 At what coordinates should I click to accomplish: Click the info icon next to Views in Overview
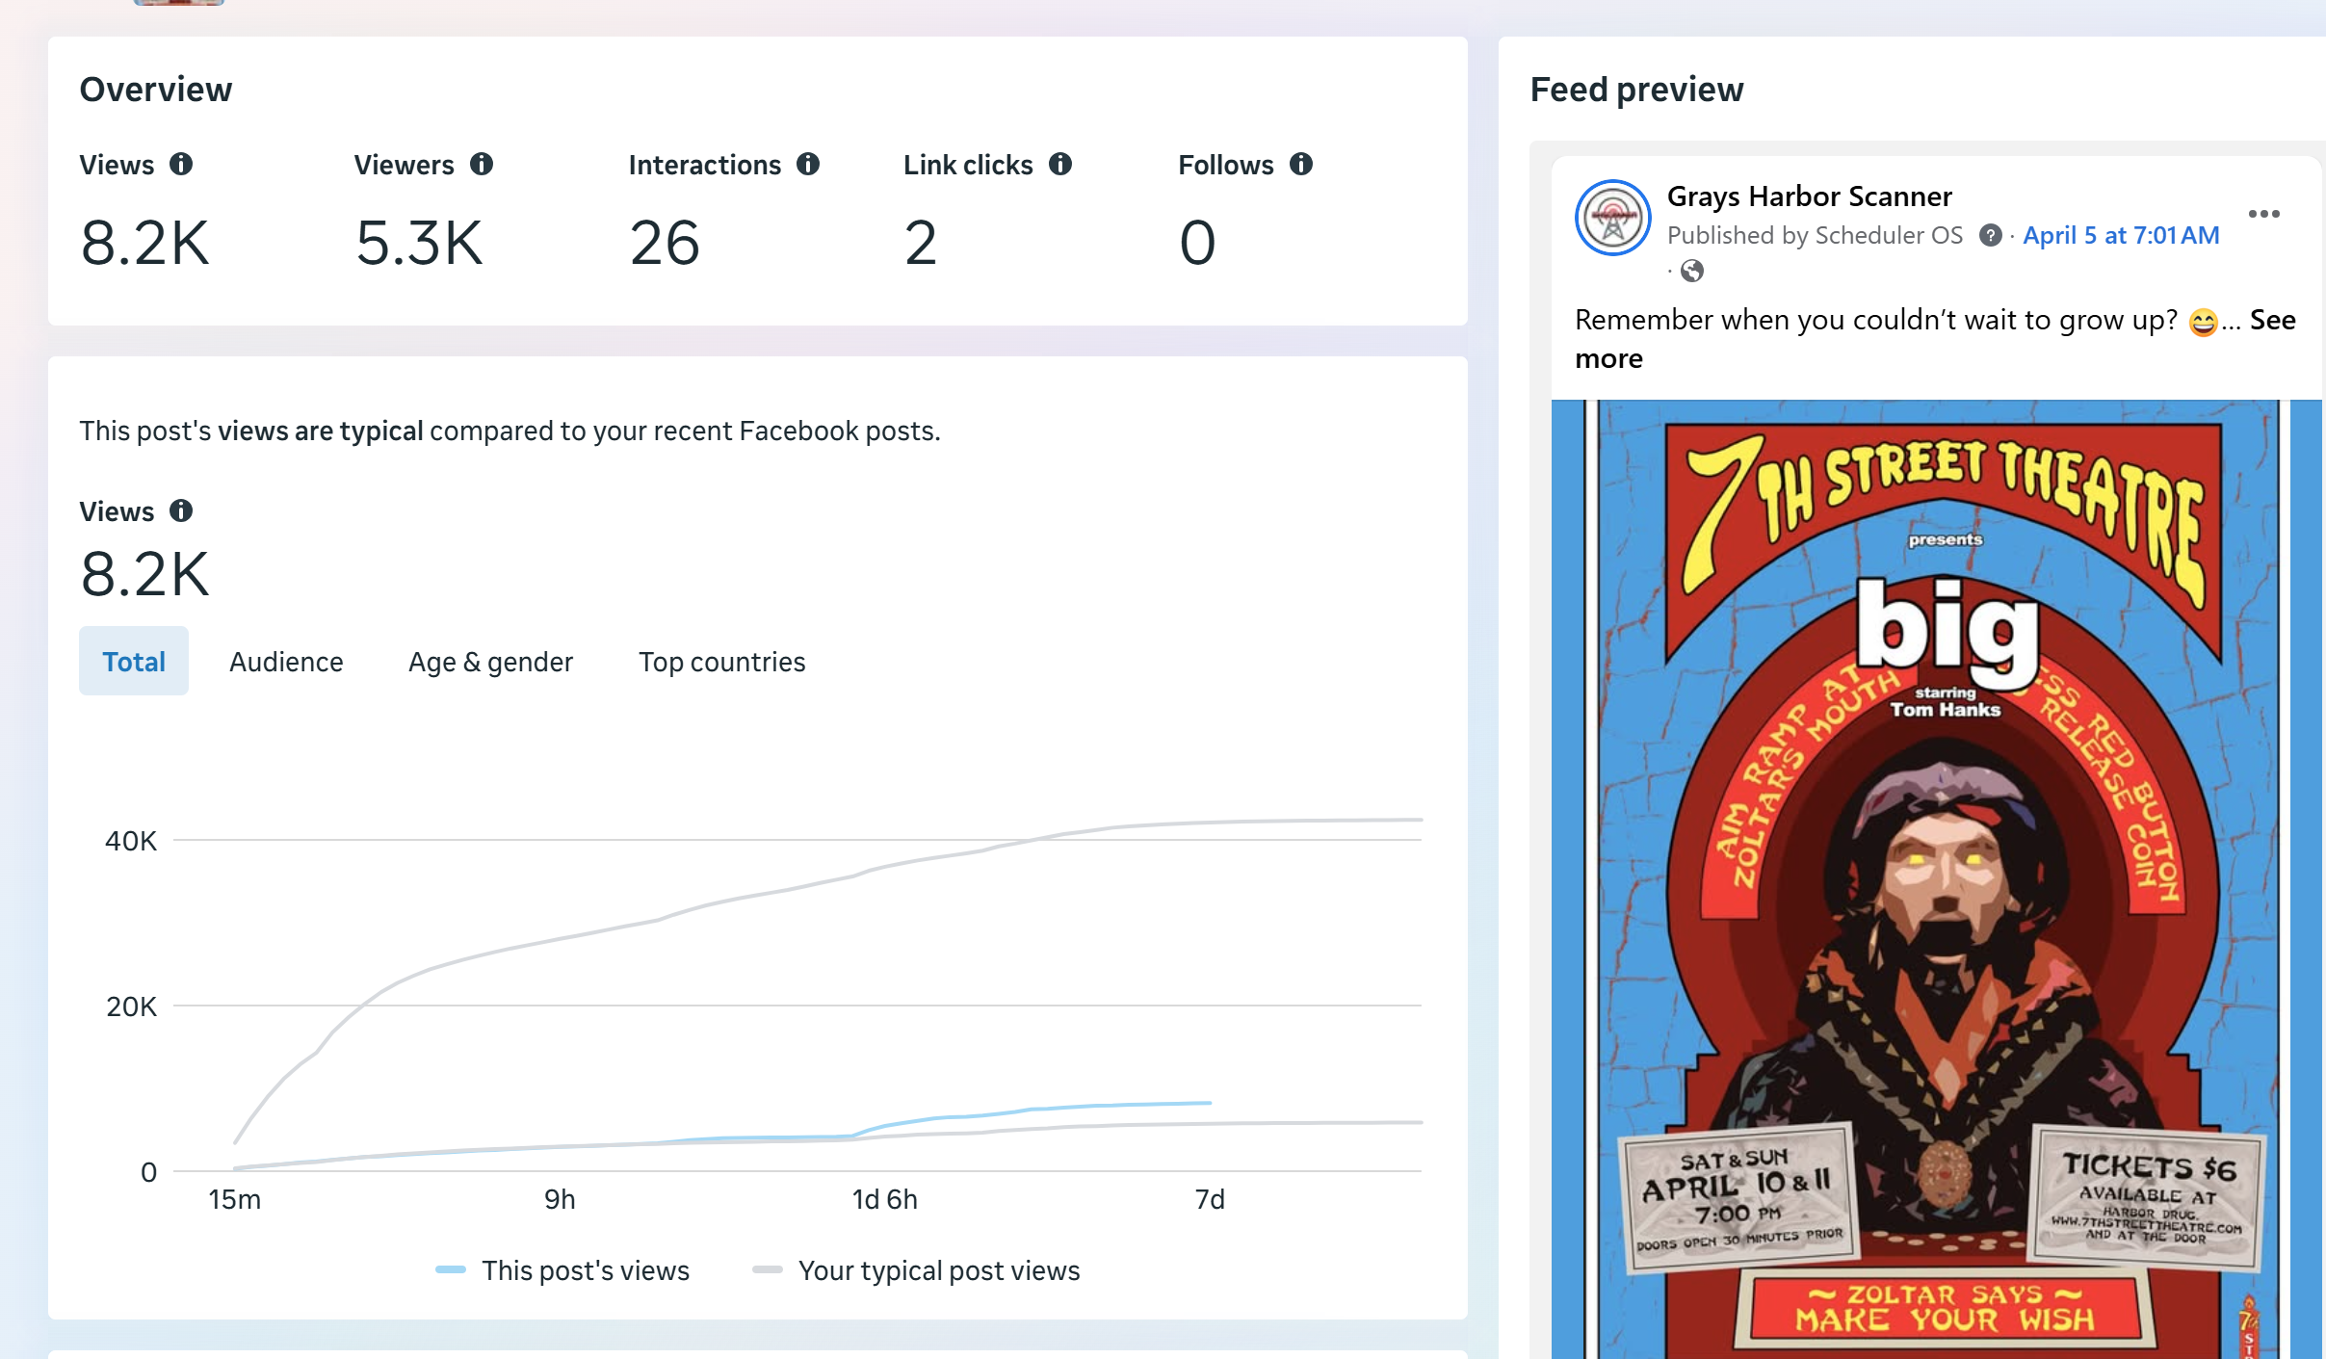click(181, 165)
